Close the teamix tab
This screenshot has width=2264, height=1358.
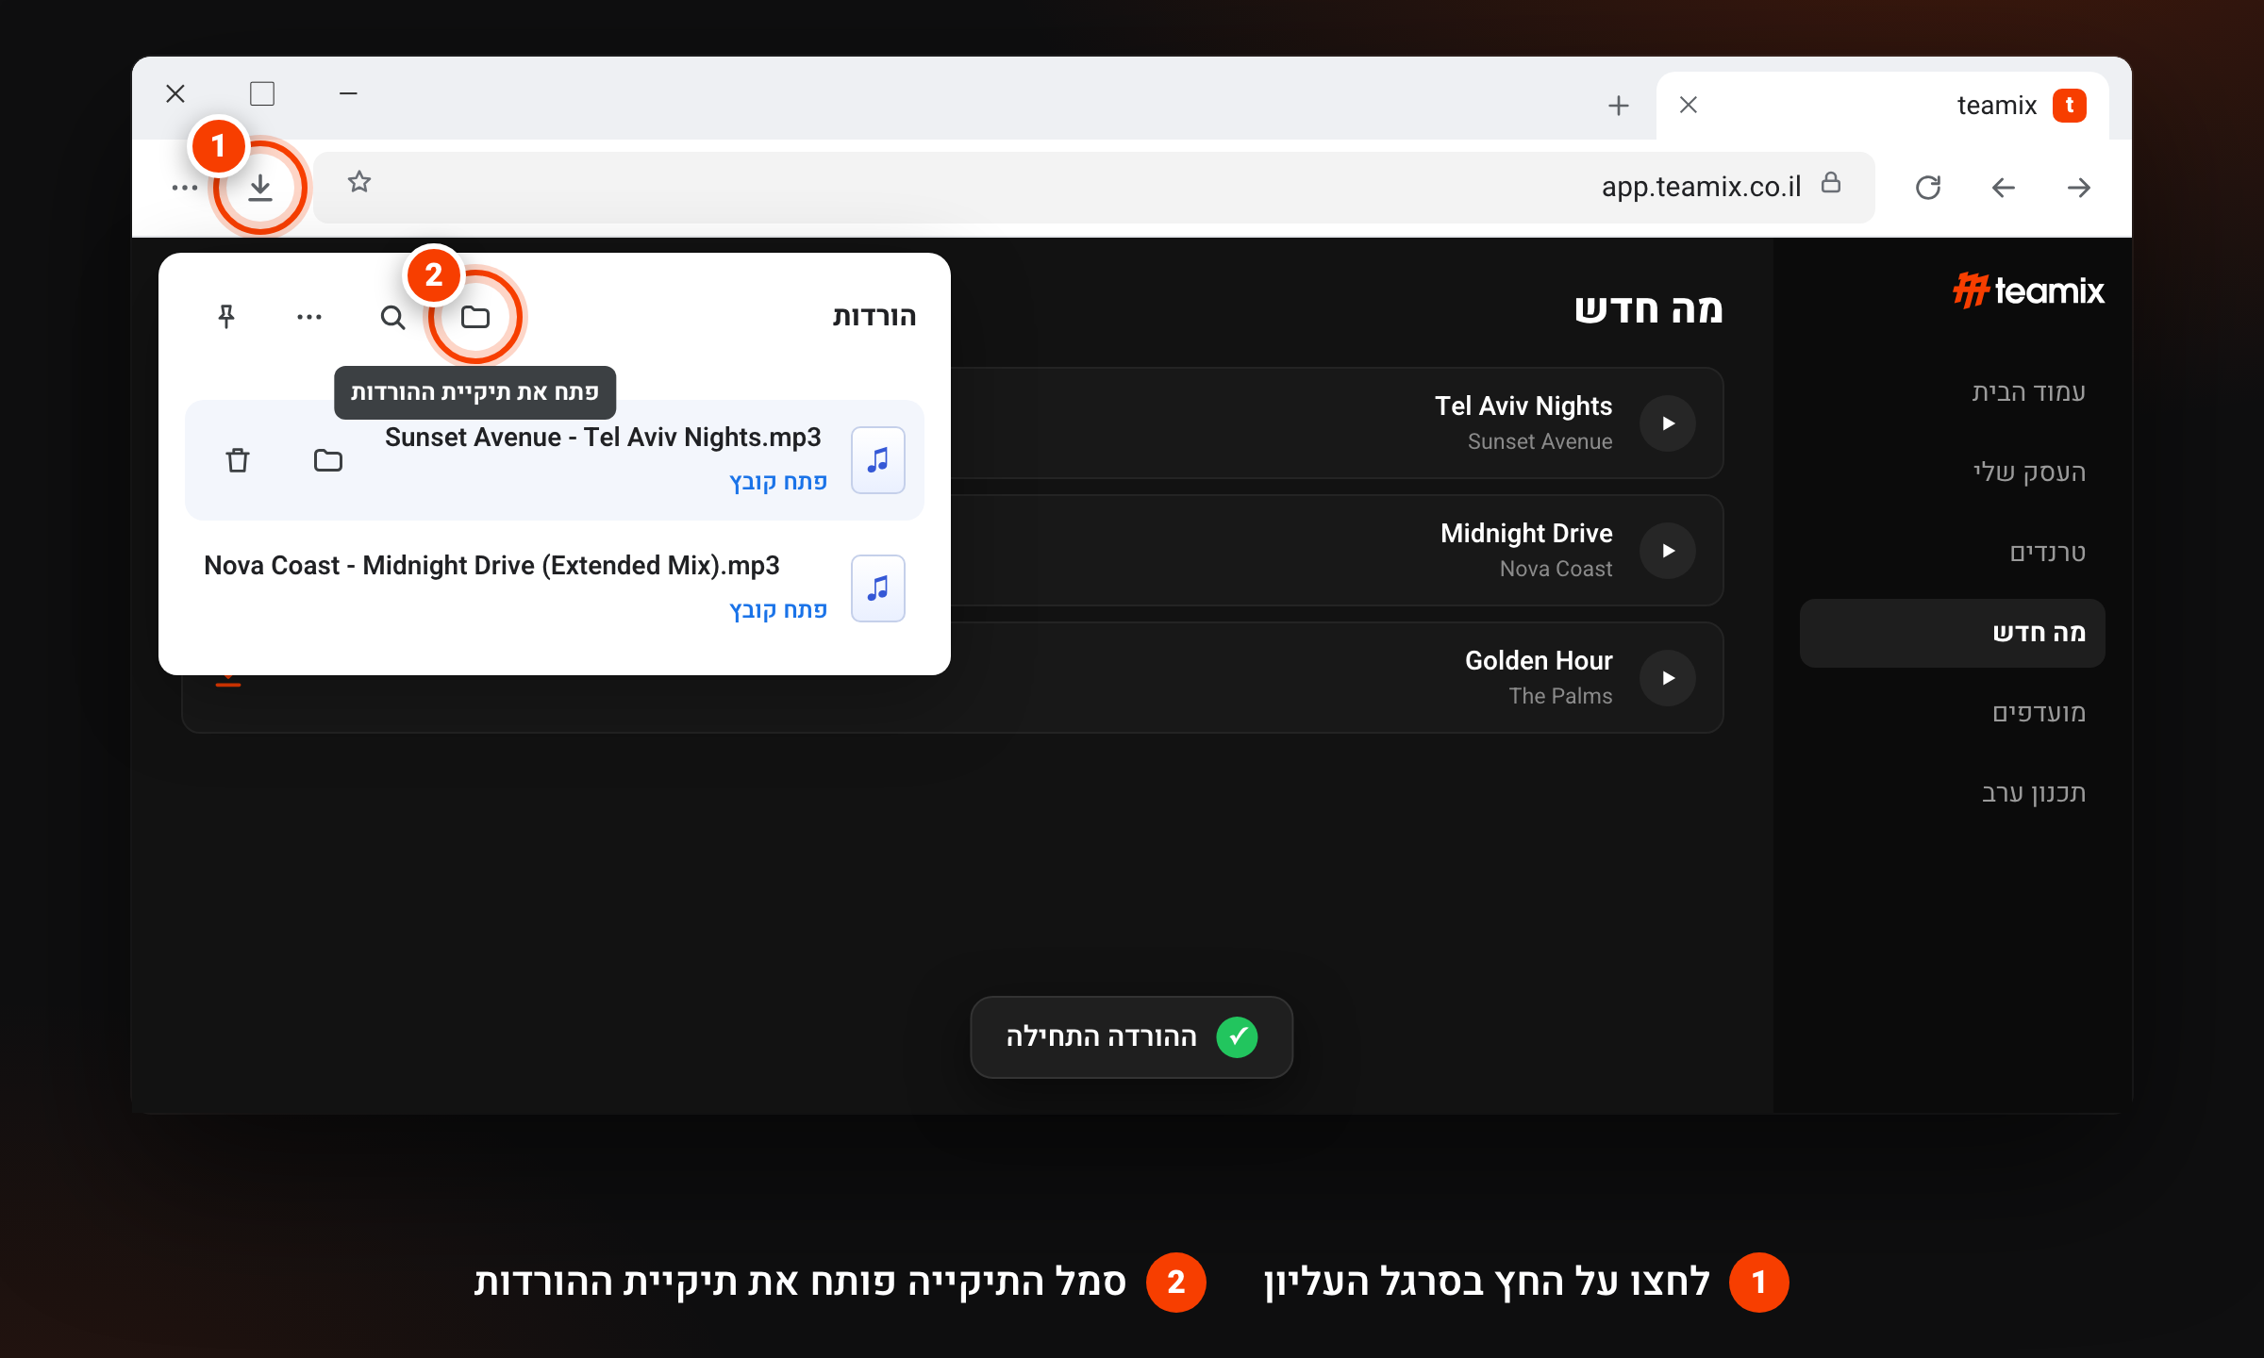pyautogui.click(x=1689, y=105)
